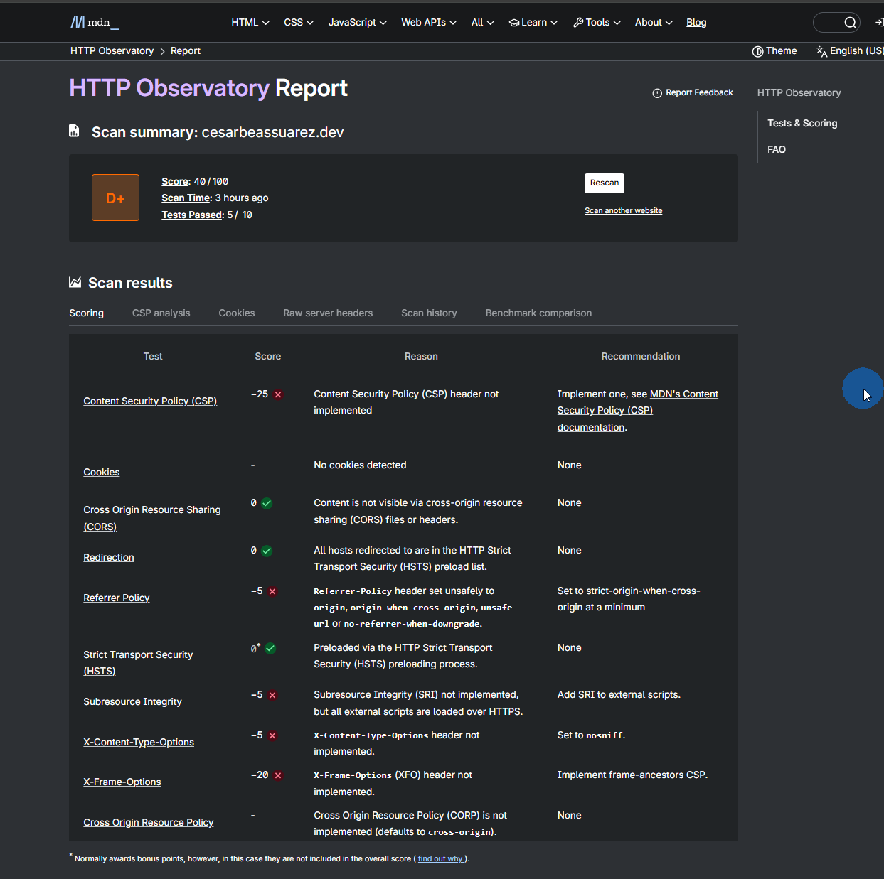Click the document icon beside Scan summary
This screenshot has height=879, width=884.
click(75, 131)
